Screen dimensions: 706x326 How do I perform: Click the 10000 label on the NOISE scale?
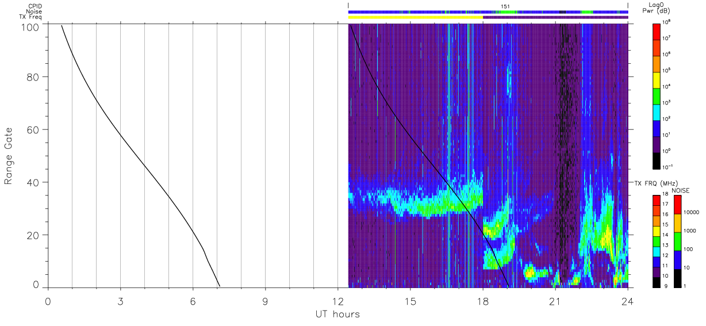[x=692, y=212]
